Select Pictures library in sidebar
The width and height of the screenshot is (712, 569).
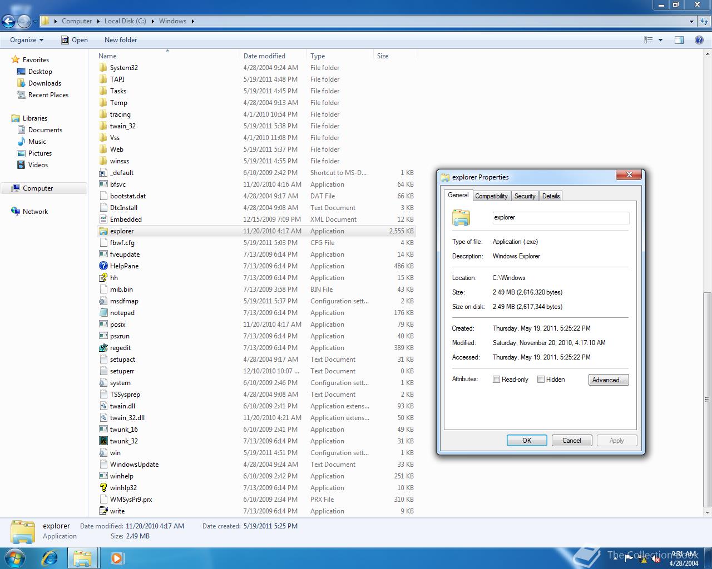click(40, 153)
